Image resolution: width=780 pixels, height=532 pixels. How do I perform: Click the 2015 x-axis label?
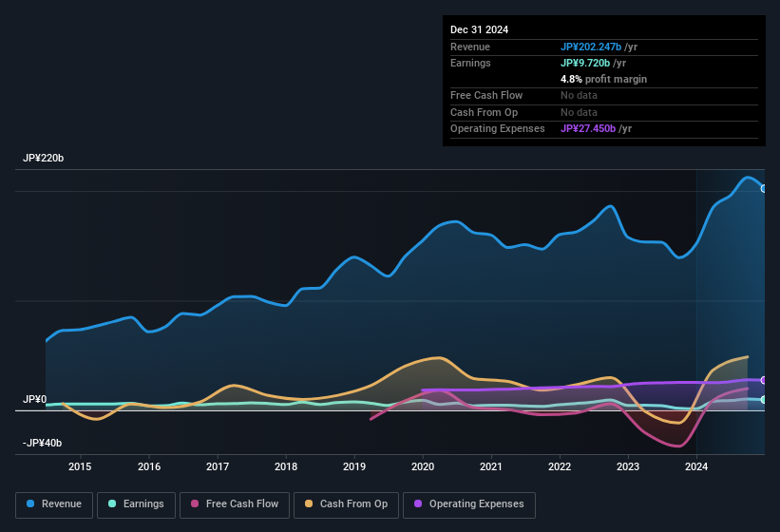80,466
